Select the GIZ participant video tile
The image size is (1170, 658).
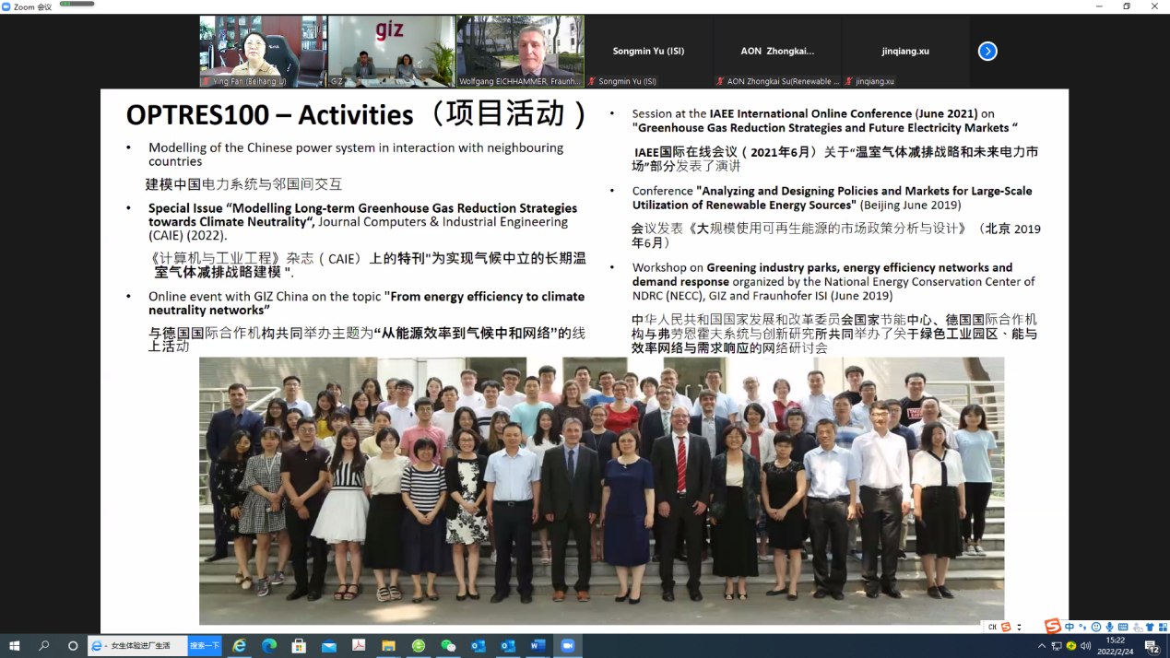pos(391,52)
